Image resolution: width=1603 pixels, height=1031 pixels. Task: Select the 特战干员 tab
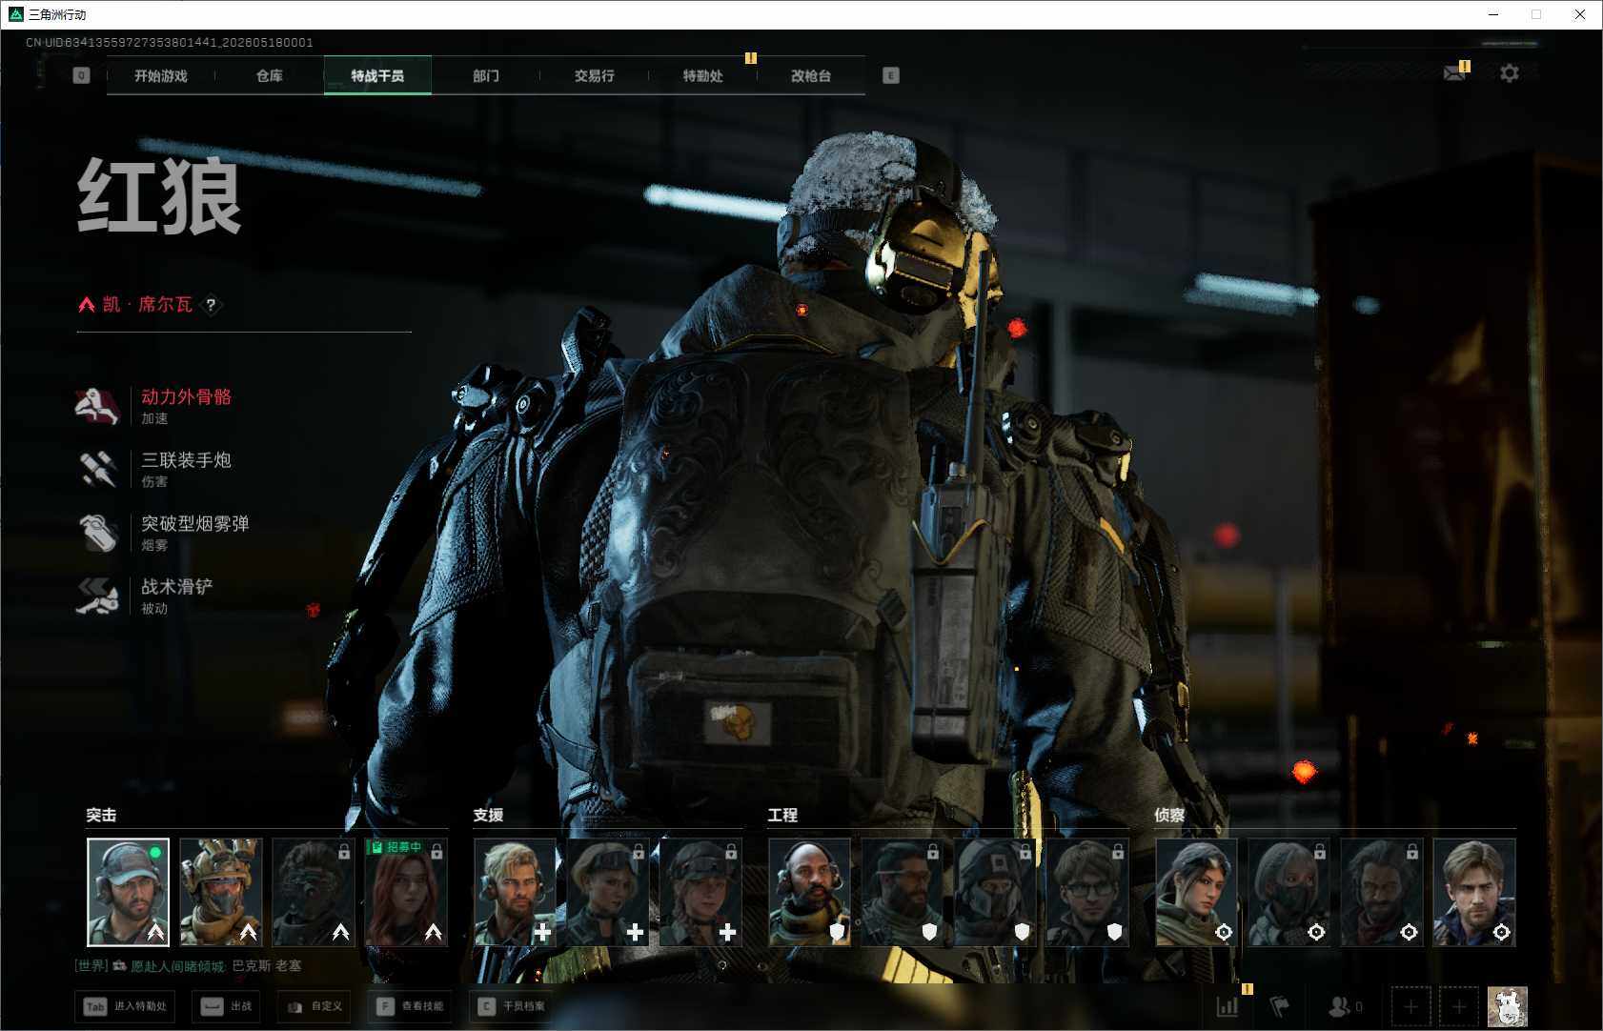tap(377, 75)
